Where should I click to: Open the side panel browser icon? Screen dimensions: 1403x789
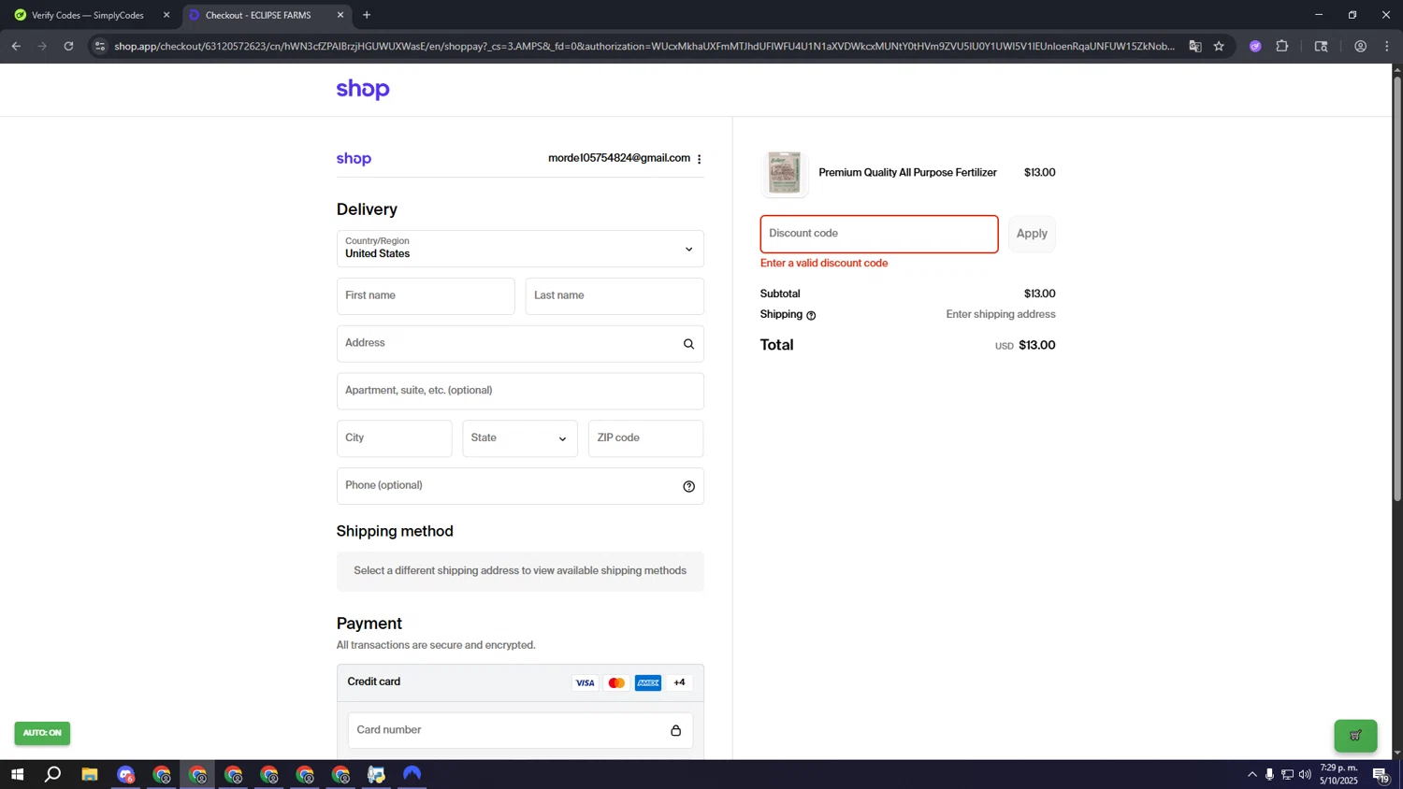[1321, 46]
